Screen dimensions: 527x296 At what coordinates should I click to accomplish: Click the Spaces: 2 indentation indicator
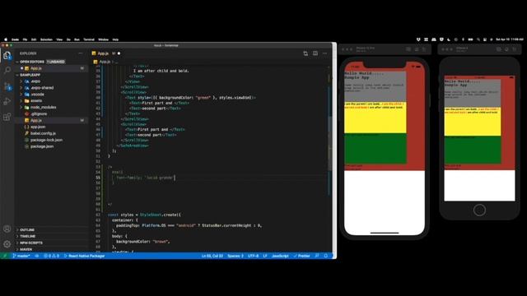click(x=236, y=256)
